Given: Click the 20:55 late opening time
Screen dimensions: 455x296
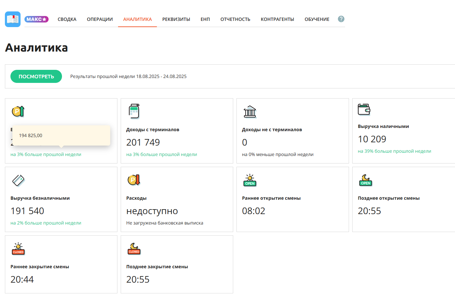Looking at the screenshot, I should [369, 211].
